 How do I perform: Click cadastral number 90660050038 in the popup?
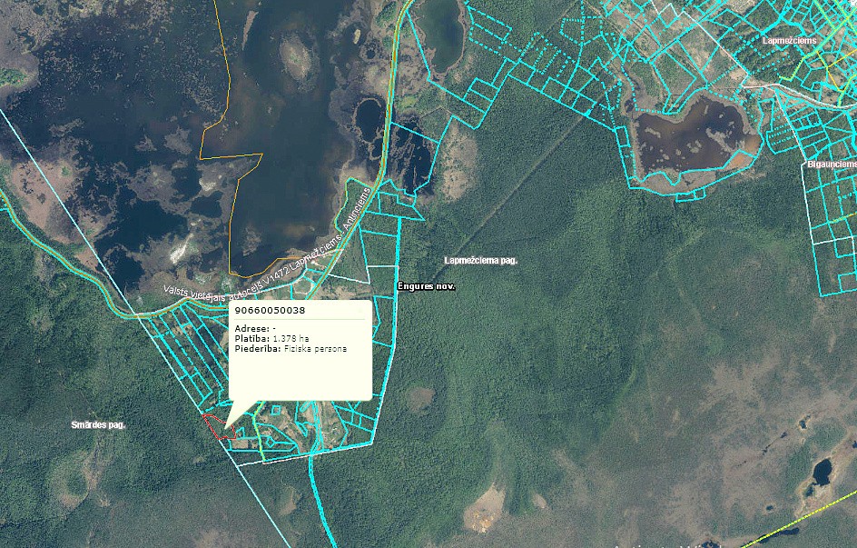(270, 311)
